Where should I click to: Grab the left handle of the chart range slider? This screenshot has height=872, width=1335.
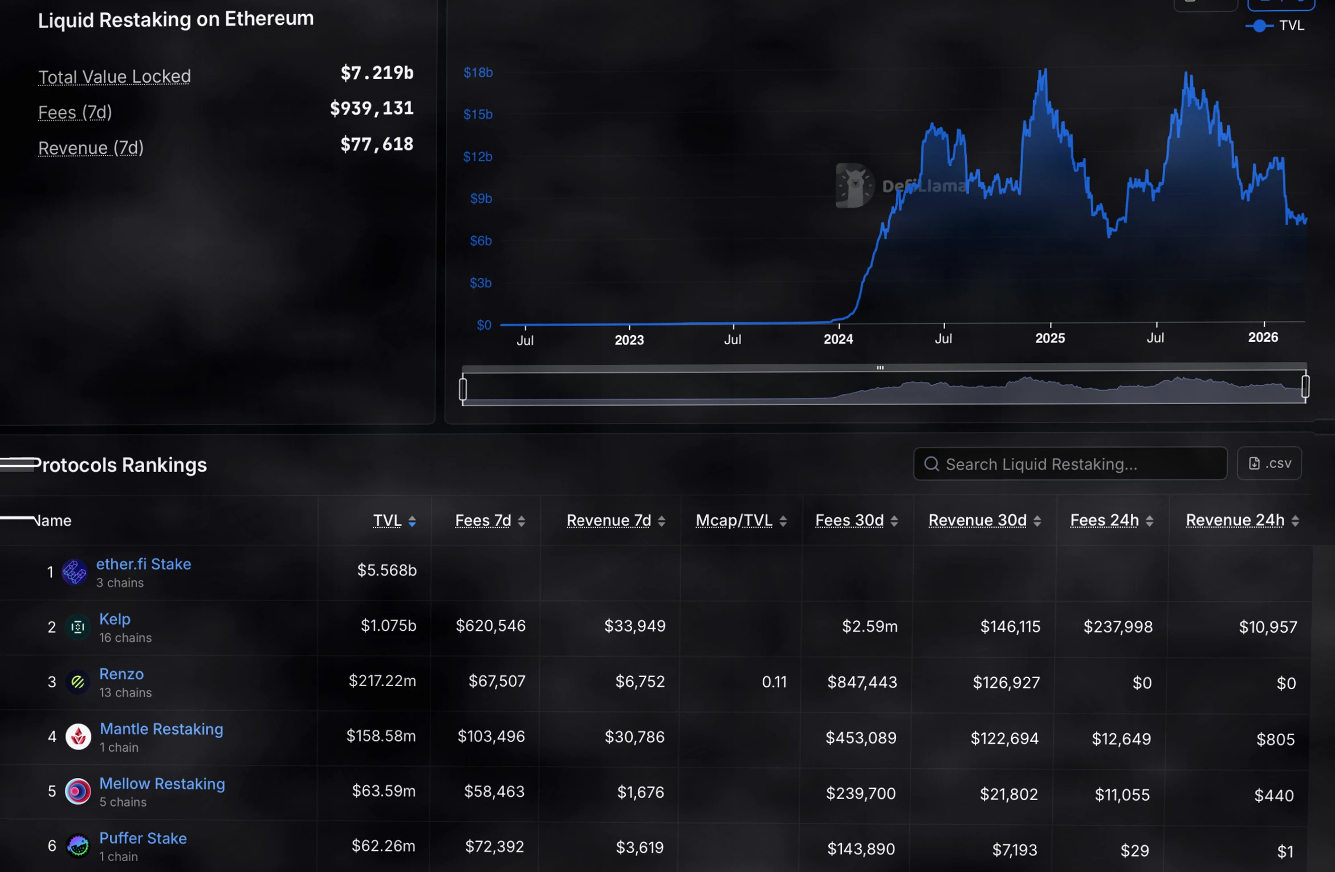tap(463, 389)
